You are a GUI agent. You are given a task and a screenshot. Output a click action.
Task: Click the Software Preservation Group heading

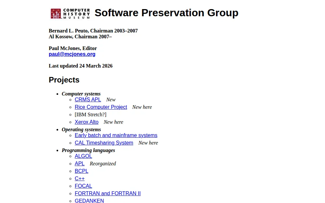166,13
